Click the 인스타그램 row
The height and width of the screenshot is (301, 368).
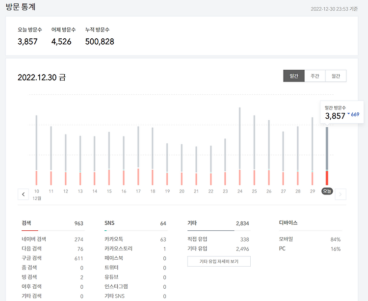click(x=135, y=287)
